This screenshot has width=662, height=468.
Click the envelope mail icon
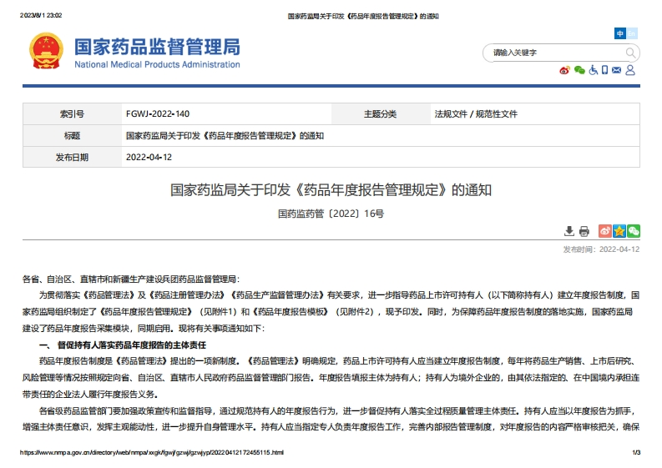click(x=617, y=71)
